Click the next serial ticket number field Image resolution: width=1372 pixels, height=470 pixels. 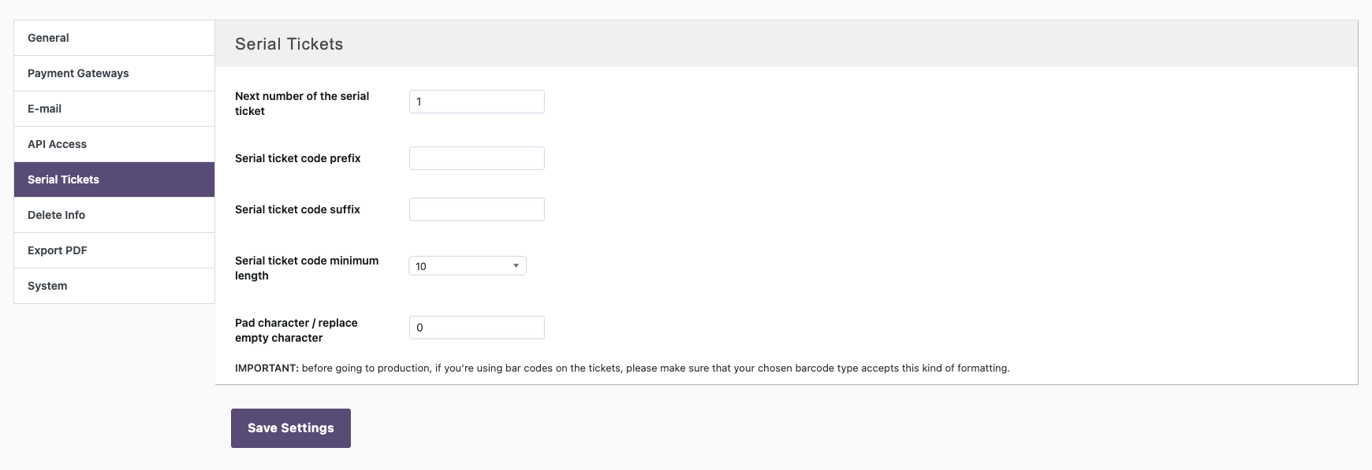click(476, 102)
